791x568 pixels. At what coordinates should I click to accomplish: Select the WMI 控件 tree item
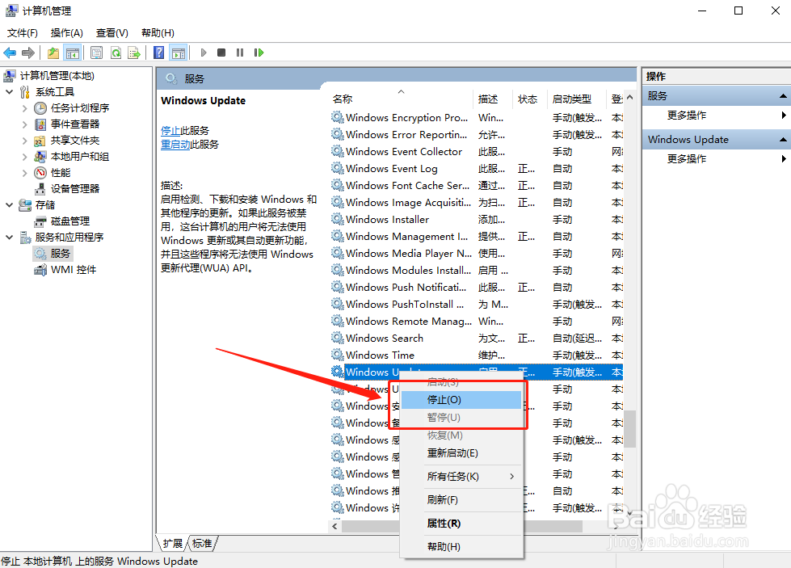coord(74,269)
